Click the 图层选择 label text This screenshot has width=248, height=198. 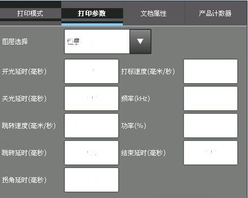tap(15, 42)
